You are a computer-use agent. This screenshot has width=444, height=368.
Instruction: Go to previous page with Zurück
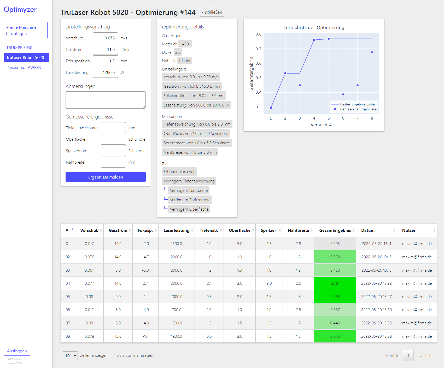pos(392,355)
